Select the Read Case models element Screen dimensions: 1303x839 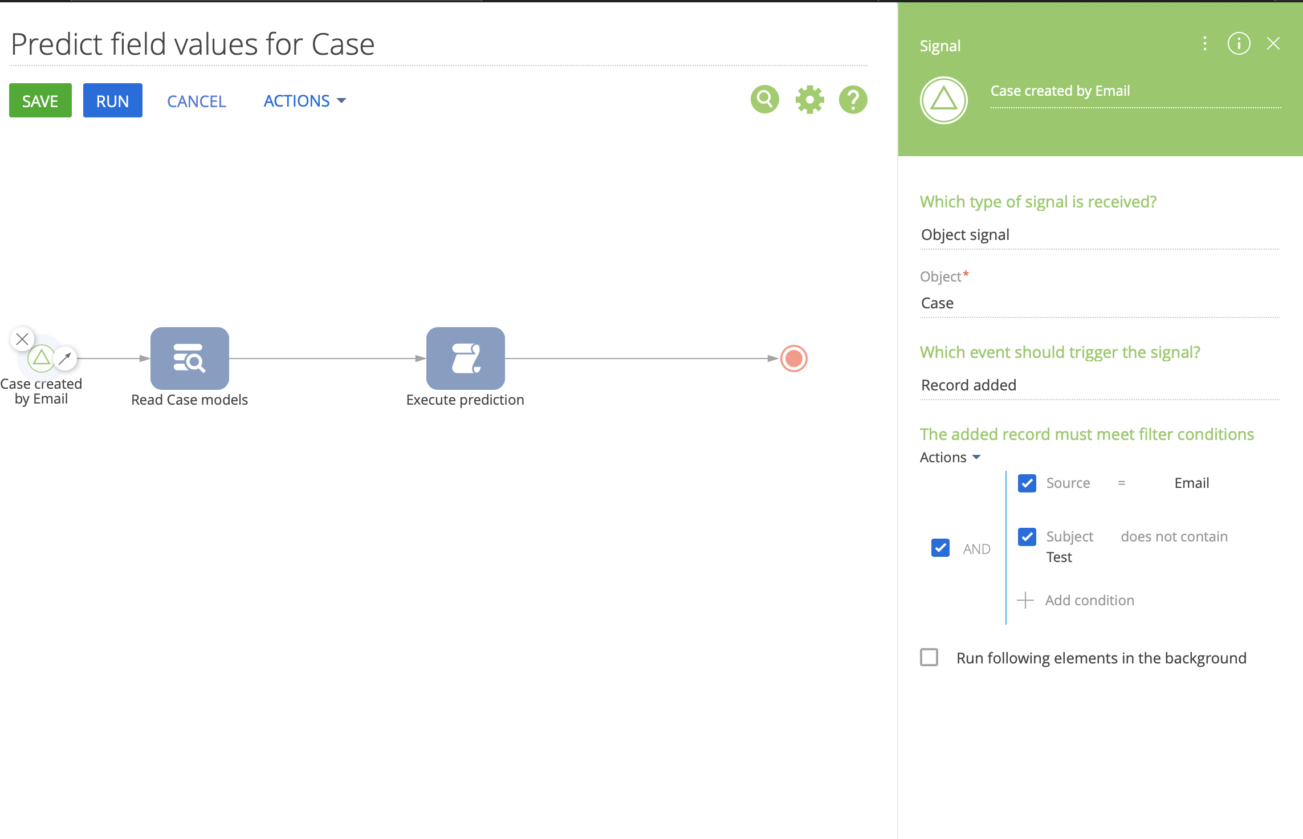(190, 358)
